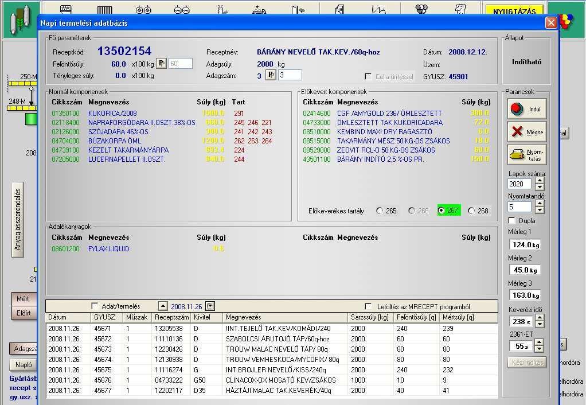Image resolution: width=586 pixels, height=405 pixels.
Task: Click the zigzag graph toolbar icon
Action: [x=379, y=9]
